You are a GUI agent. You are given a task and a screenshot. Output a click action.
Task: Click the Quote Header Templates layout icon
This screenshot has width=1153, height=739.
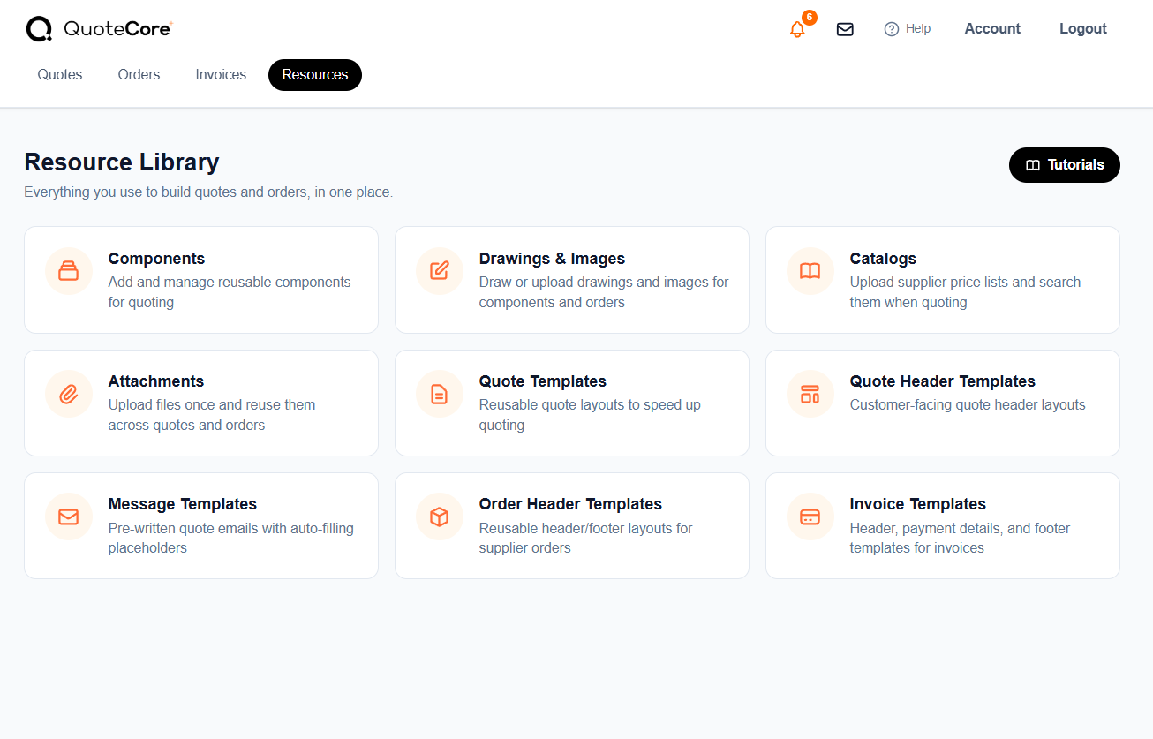pos(810,394)
